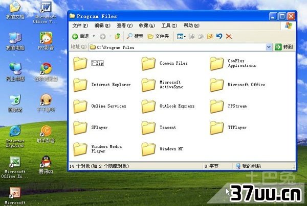Select the Microsoft Office folder icon
This screenshot has width=307, height=206.
point(216,85)
